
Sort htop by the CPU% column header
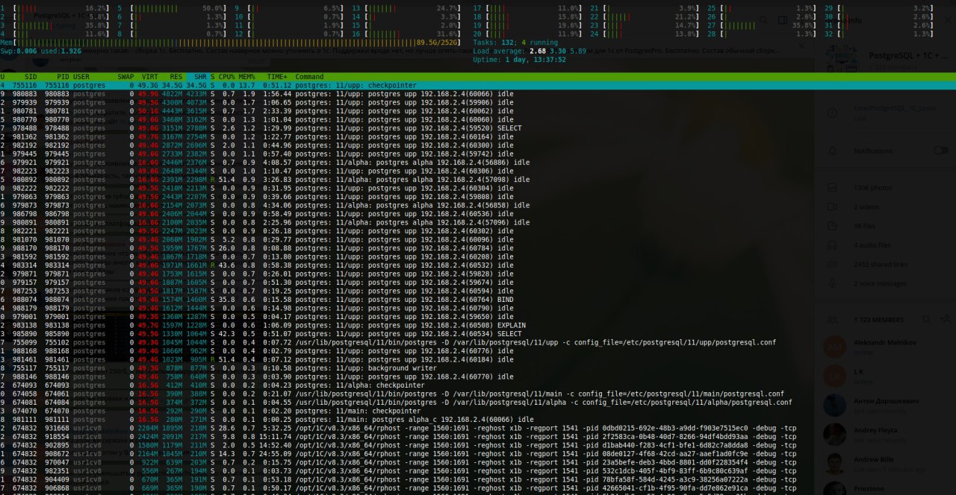(x=226, y=77)
